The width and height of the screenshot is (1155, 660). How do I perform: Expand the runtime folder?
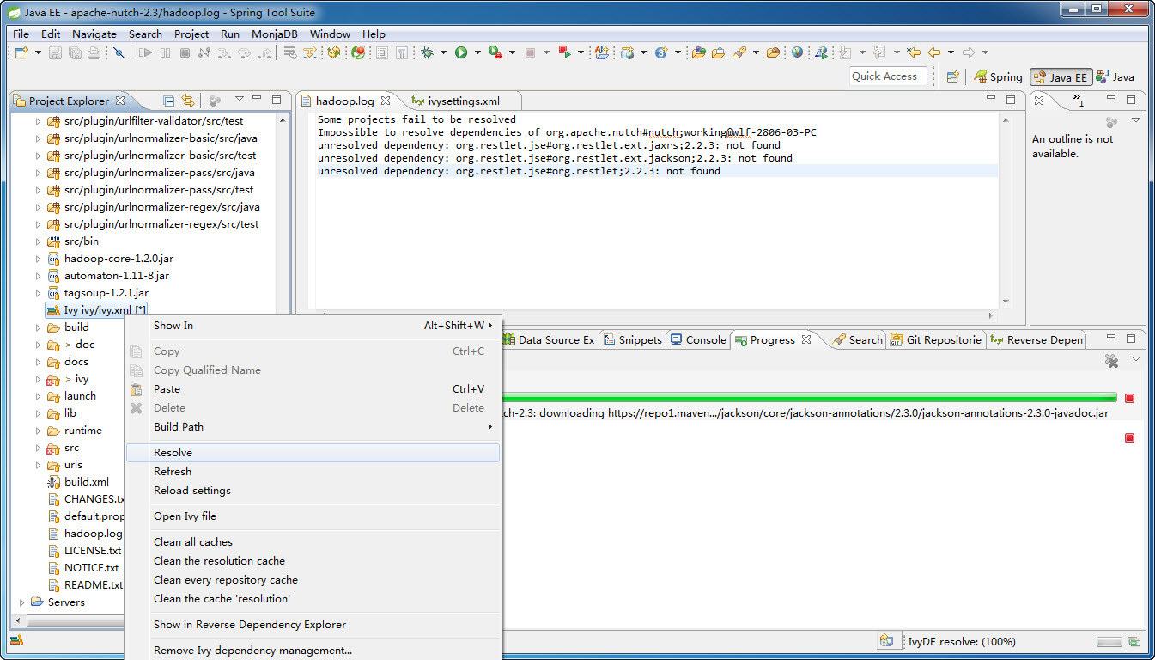pos(38,431)
